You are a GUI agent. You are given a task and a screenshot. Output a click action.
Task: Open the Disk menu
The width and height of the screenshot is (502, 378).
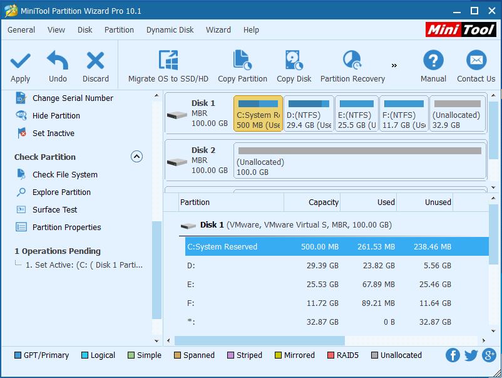85,29
